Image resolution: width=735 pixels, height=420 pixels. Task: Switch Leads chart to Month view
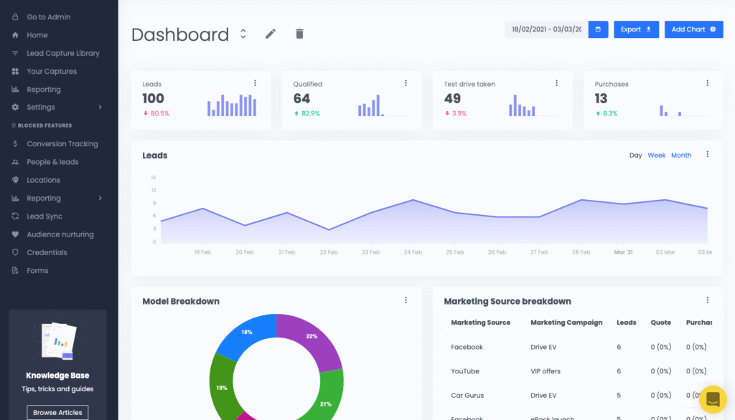point(681,156)
